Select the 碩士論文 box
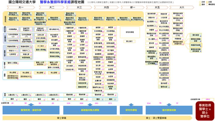Viewport: 215px width, 121px height. [x=129, y=41]
